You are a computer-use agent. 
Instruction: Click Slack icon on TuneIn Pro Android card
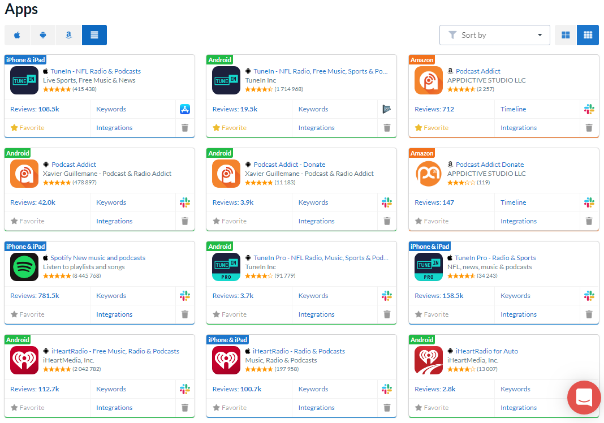point(387,296)
